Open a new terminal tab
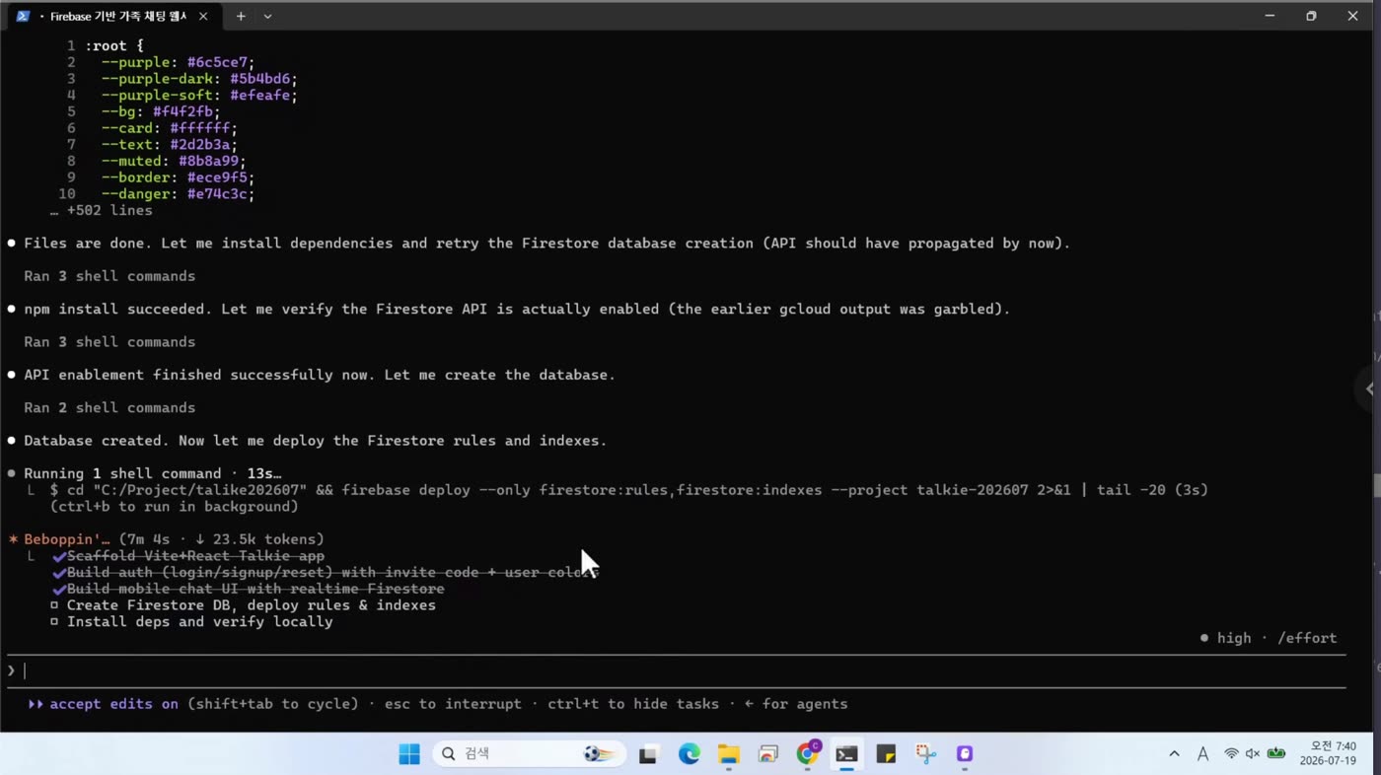Viewport: 1381px width, 775px height. [240, 16]
